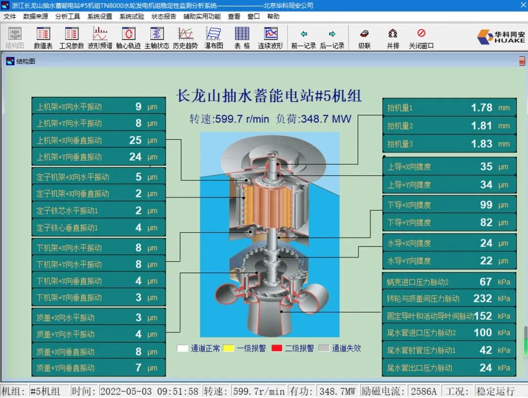This screenshot has width=528, height=398.
Task: Select the 下机架+Y向水平振动 row
Action: coord(99,264)
